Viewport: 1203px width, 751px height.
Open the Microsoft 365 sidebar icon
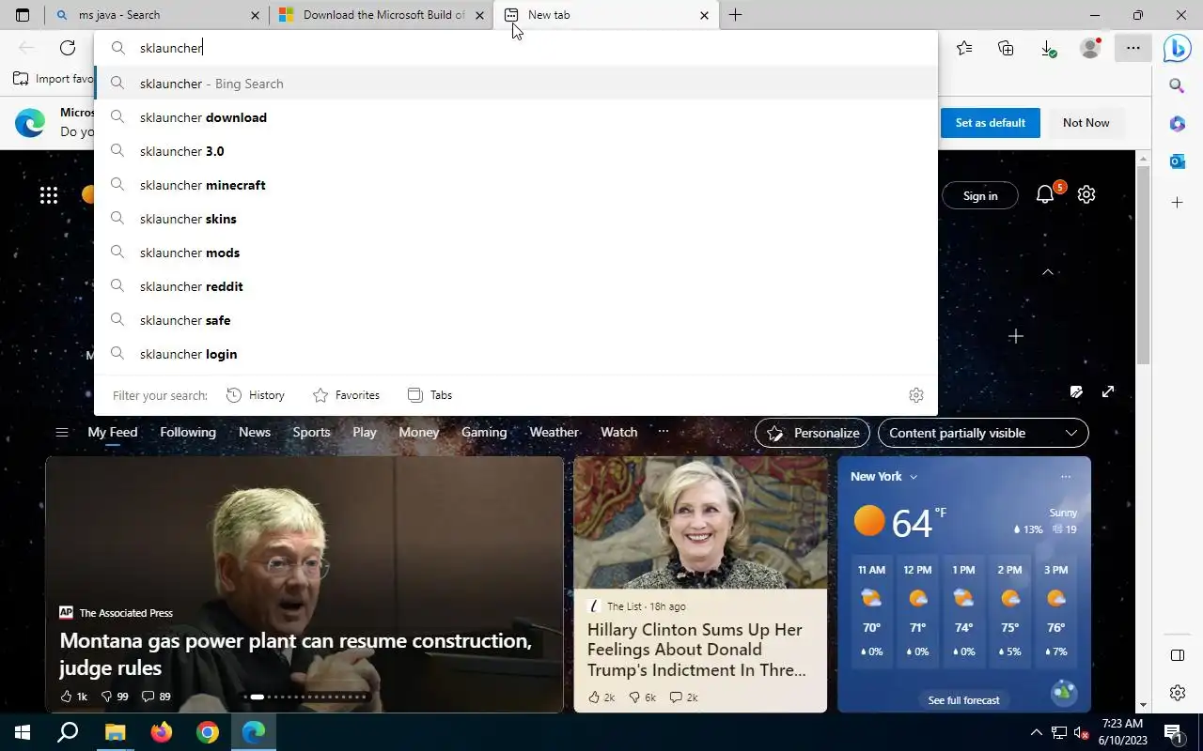1177,123
